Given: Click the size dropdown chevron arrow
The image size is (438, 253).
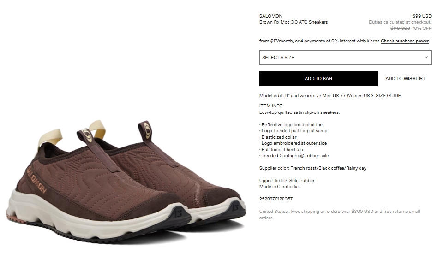Looking at the screenshot, I should click(426, 57).
